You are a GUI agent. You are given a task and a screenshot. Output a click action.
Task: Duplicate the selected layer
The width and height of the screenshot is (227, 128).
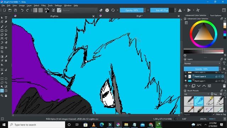coord(193,86)
